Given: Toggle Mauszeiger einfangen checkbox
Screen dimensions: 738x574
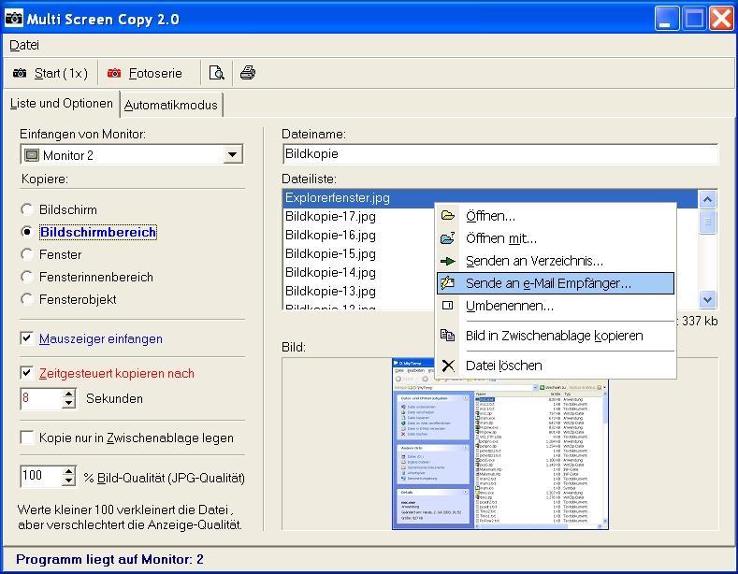Looking at the screenshot, I should [x=27, y=338].
